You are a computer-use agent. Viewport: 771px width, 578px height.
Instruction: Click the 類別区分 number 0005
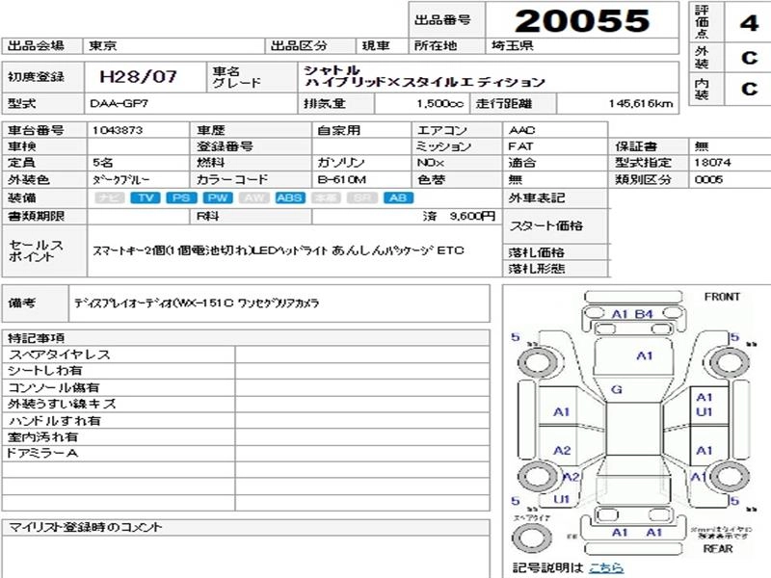point(708,179)
